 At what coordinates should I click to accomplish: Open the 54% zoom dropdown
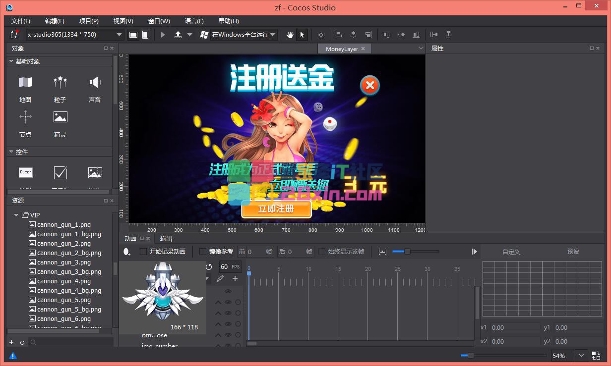pos(581,356)
